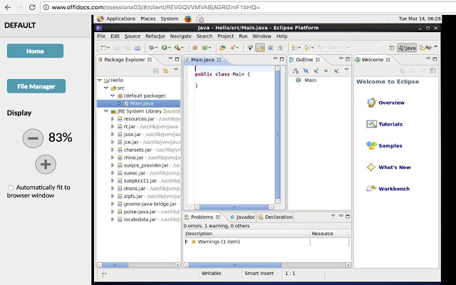Viewport: 456px width, 285px height.
Task: Open the Tutorials link in Welcome
Action: pyautogui.click(x=390, y=124)
